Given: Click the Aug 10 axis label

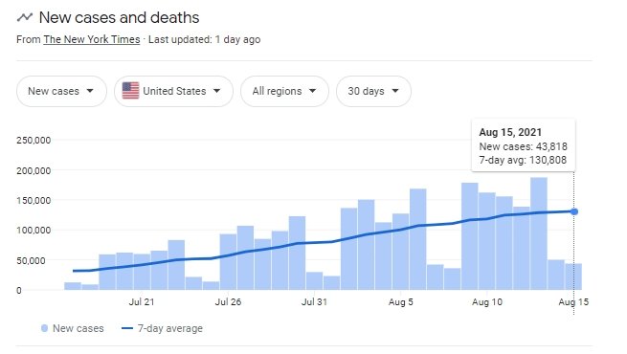Looking at the screenshot, I should coord(487,301).
